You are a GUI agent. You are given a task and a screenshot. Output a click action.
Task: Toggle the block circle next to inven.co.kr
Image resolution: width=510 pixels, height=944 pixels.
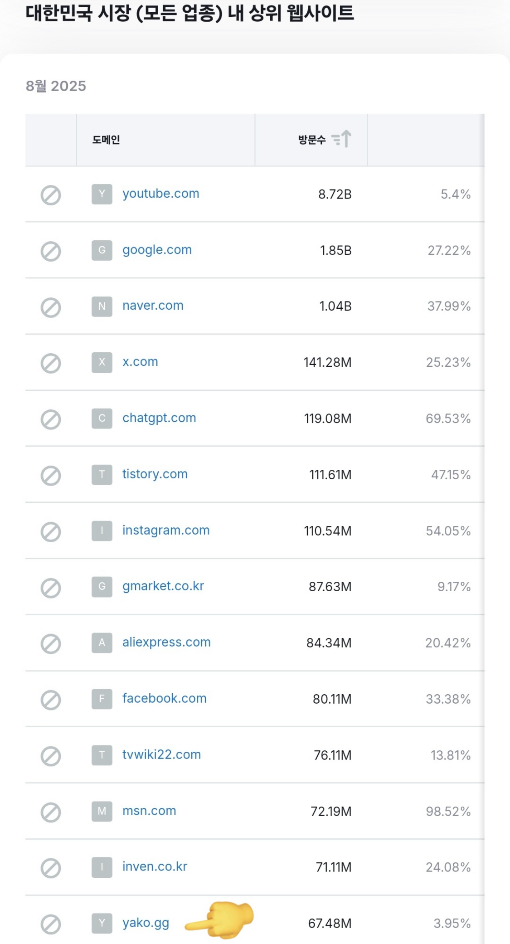pos(51,868)
